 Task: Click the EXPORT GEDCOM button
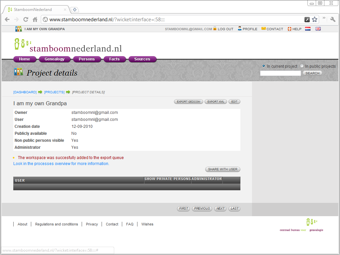(x=188, y=102)
